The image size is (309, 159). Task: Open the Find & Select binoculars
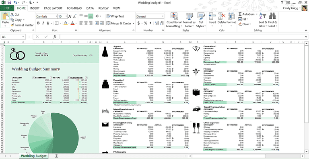pos(272,20)
